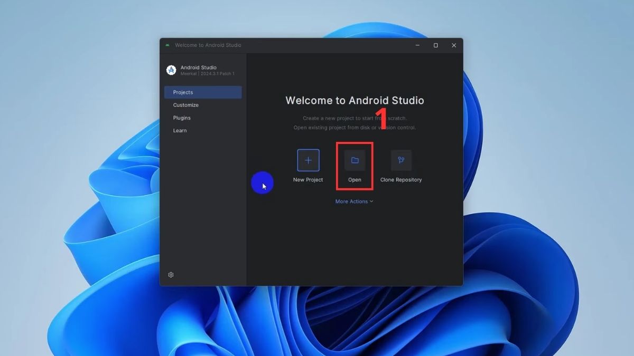Image resolution: width=634 pixels, height=356 pixels.
Task: Click the New Project plus icon
Action: (x=308, y=160)
